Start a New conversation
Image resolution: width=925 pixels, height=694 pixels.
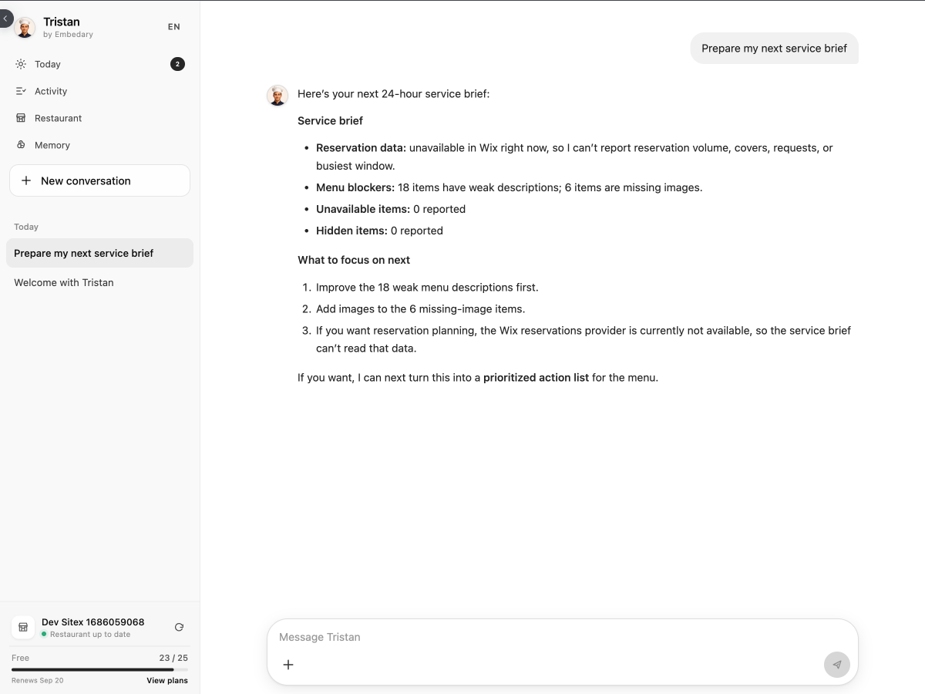99,180
